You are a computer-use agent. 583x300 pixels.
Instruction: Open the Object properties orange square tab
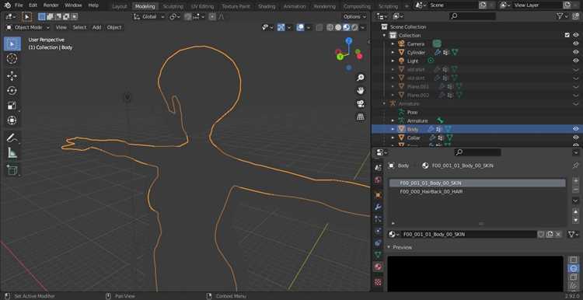(x=378, y=195)
